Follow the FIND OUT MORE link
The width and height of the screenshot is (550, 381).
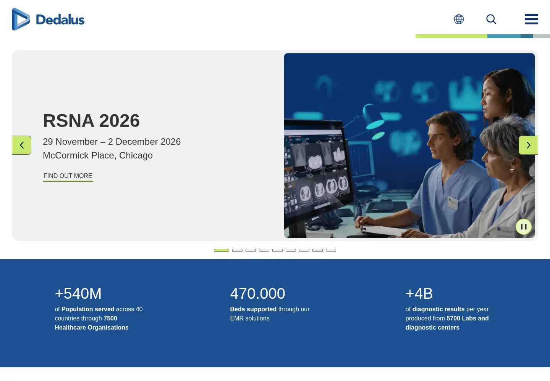[x=68, y=176]
